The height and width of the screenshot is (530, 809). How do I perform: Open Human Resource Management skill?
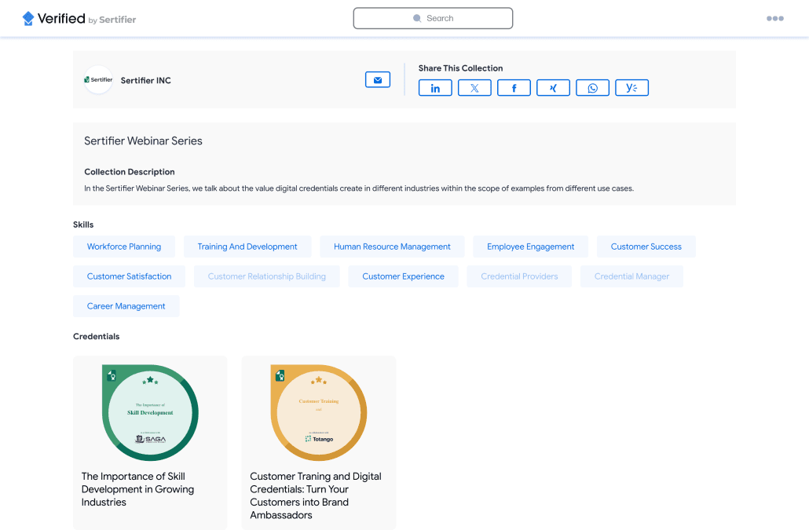392,247
